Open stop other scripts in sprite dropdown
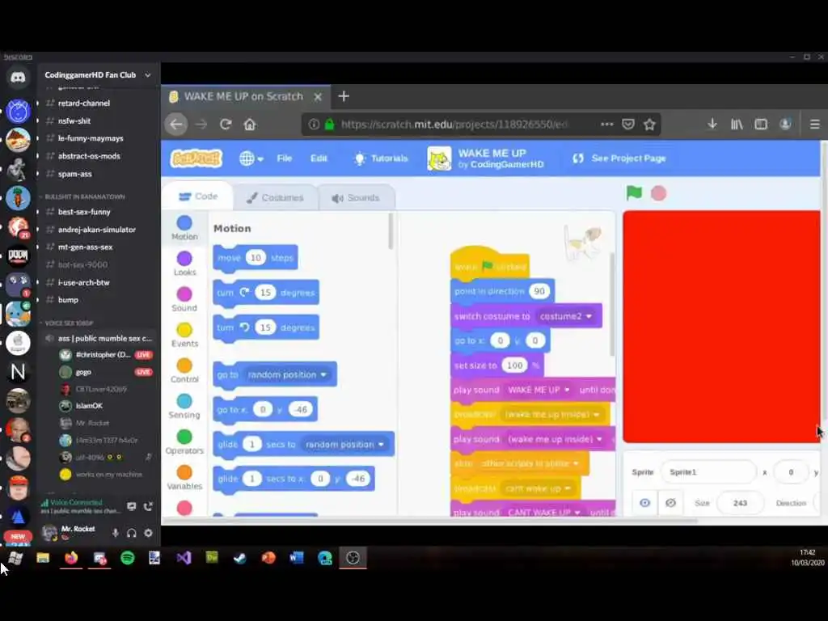This screenshot has width=828, height=621. (530, 463)
